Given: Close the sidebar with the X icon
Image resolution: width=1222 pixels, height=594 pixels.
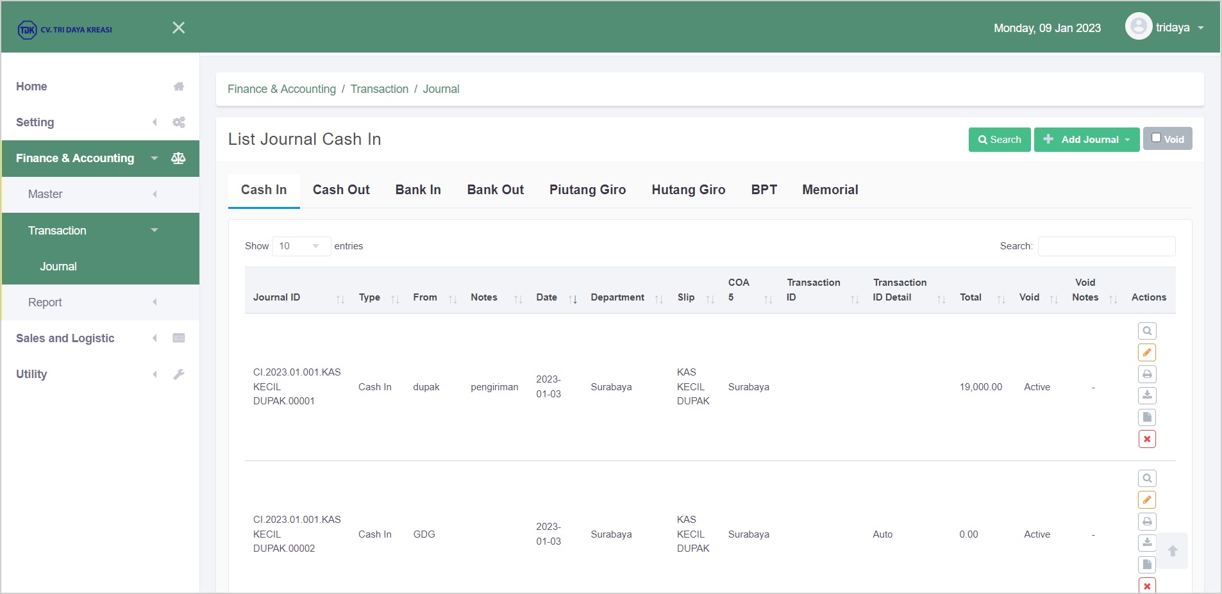Looking at the screenshot, I should (x=179, y=28).
